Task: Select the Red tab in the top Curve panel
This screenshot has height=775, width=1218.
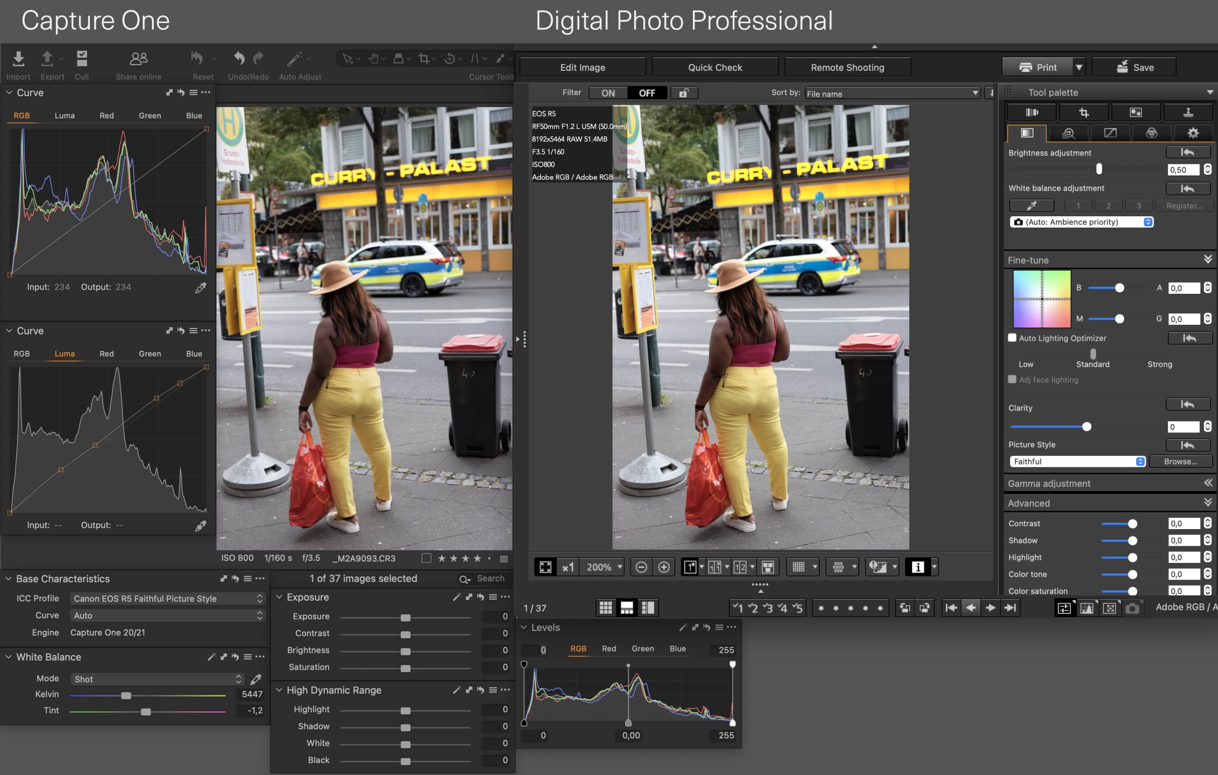Action: [x=106, y=116]
